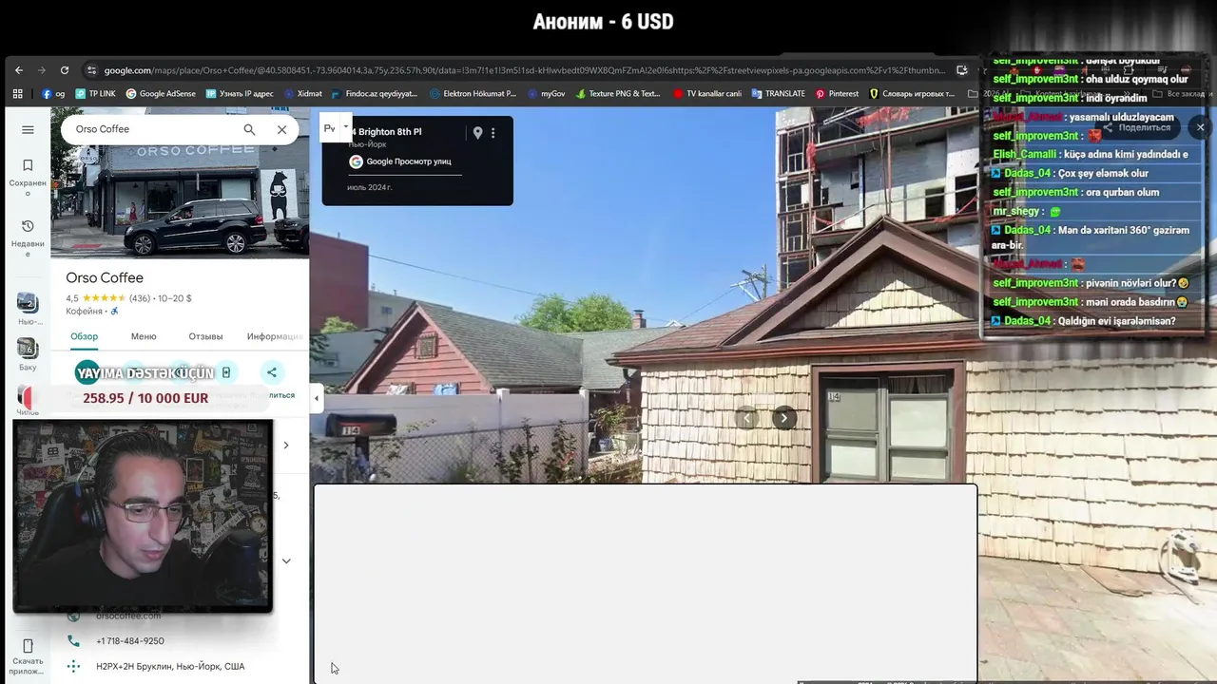The width and height of the screenshot is (1217, 684).
Task: Expand hours with down chevron
Action: 286,560
